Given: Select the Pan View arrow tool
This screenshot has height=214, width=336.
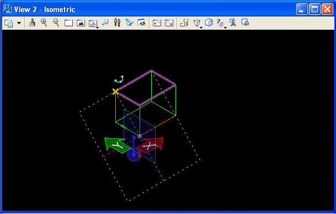Looking at the screenshot, I should pos(105,23).
